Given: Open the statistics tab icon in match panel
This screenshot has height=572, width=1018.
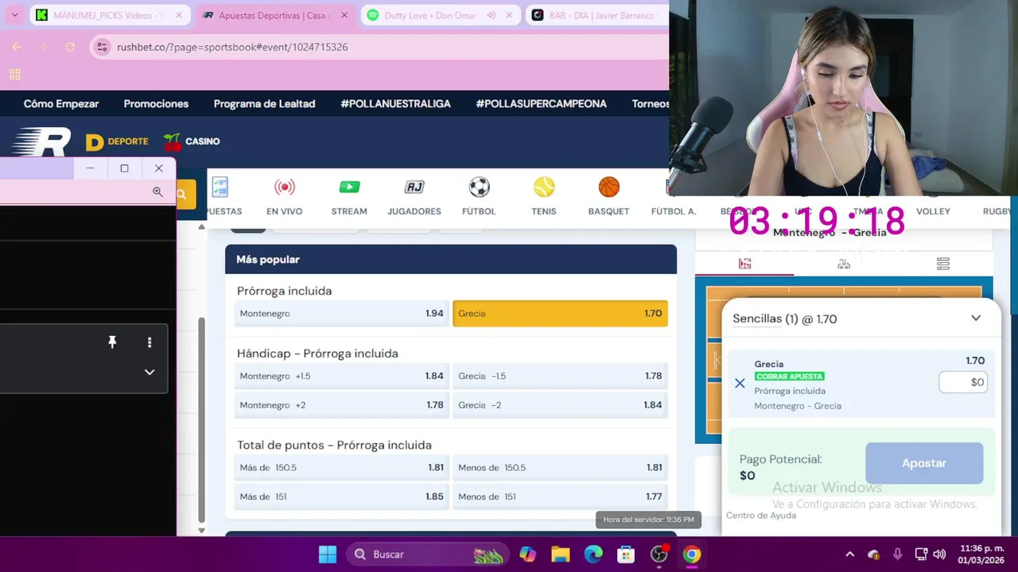Looking at the screenshot, I should 844,264.
